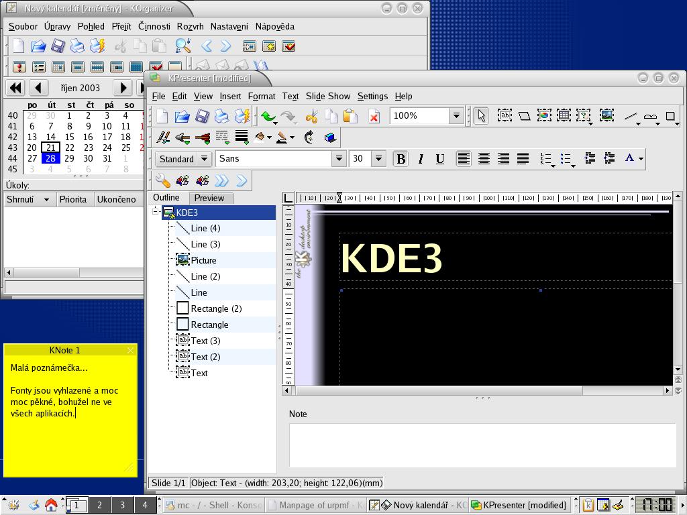Insert picture tool in KPresenter toolbar
Viewport: 687px width, 515px height.
[x=606, y=115]
